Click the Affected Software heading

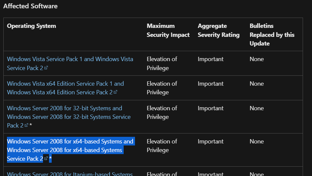point(30,6)
